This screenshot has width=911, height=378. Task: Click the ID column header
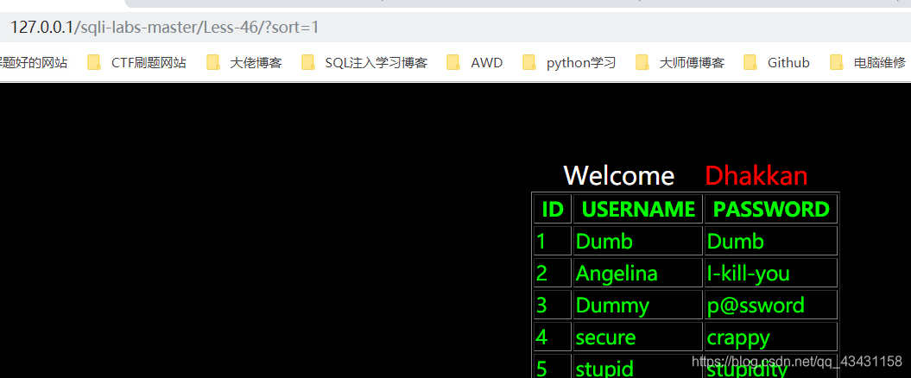click(x=553, y=209)
